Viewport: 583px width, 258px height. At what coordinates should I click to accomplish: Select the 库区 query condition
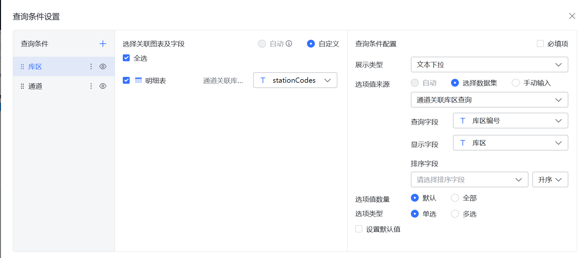click(64, 66)
